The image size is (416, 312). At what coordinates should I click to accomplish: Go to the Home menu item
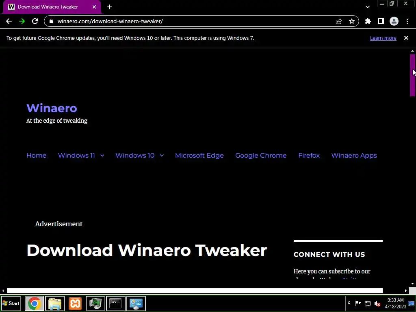(x=36, y=156)
